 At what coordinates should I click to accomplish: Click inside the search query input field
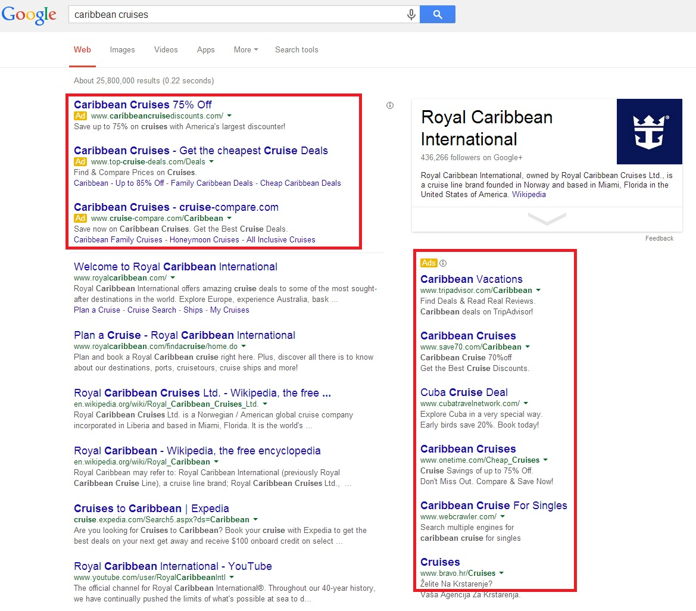(238, 14)
